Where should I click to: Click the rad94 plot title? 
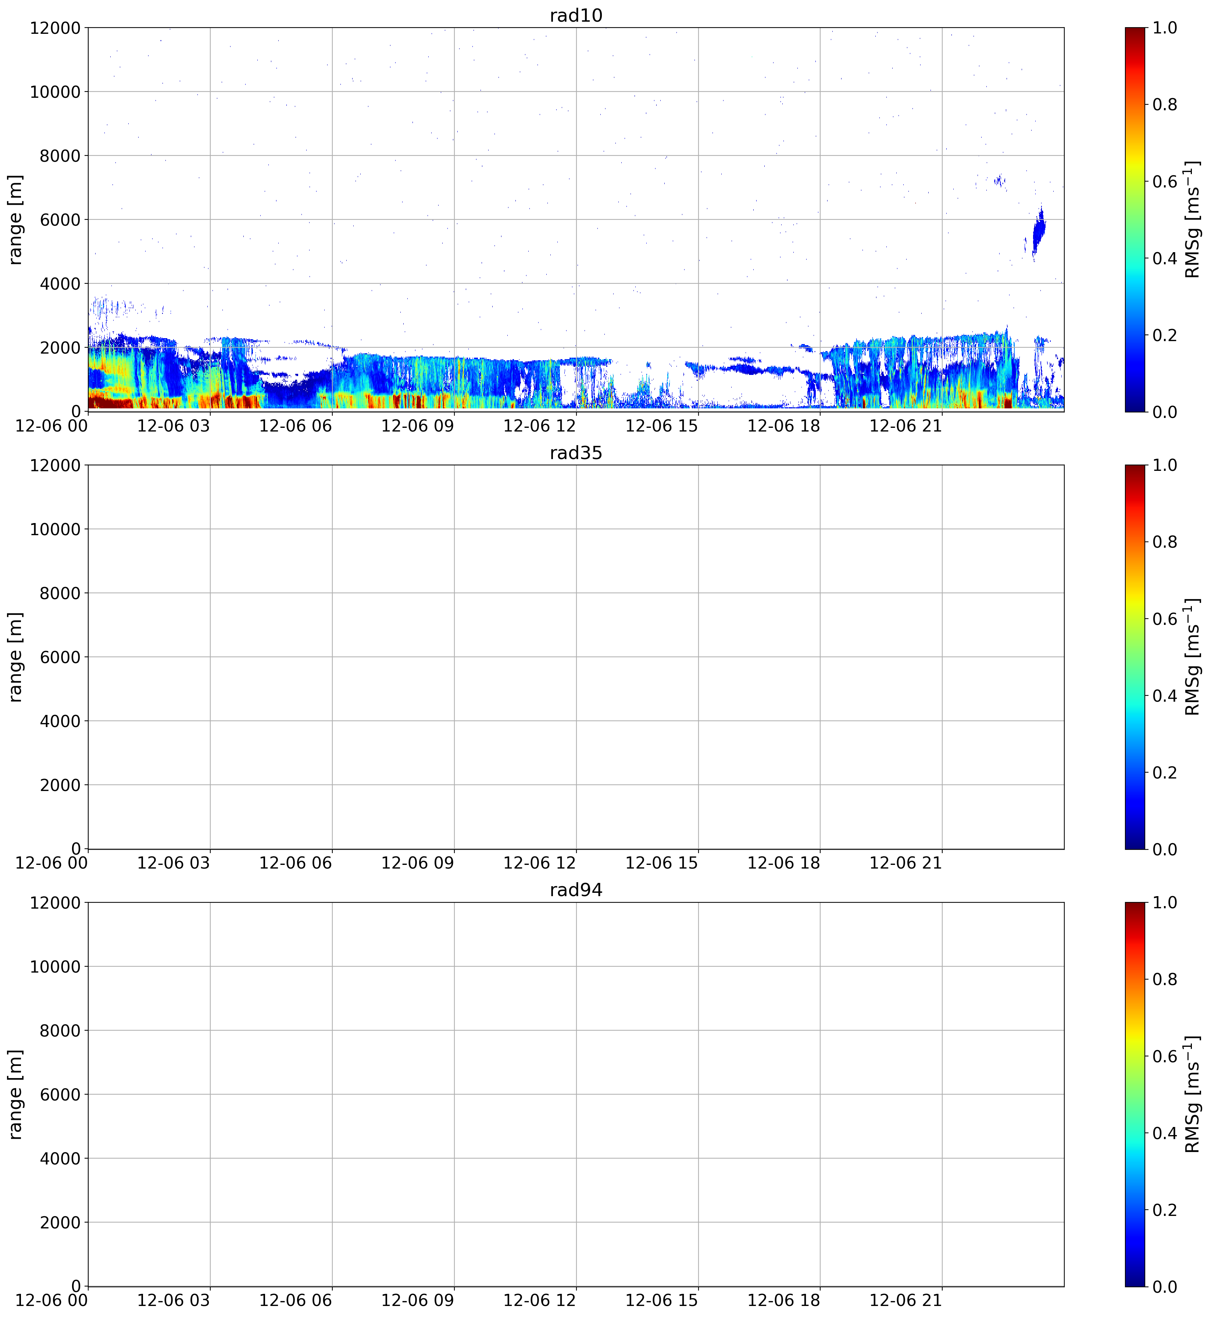point(575,890)
